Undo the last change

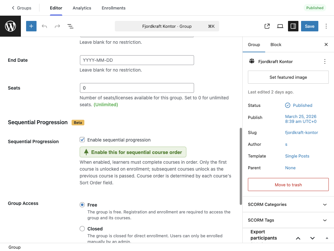44,26
